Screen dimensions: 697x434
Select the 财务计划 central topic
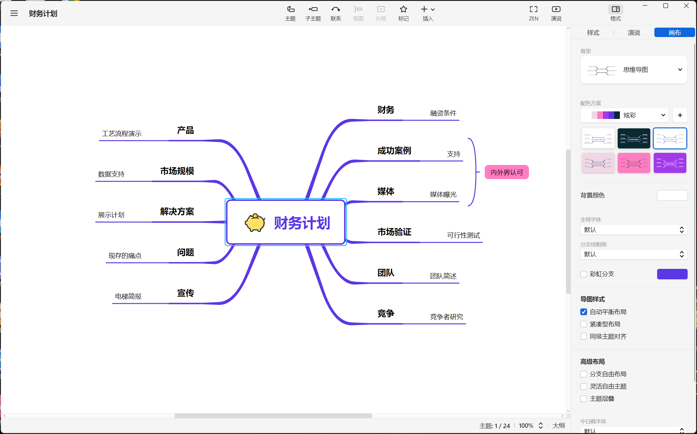click(286, 222)
